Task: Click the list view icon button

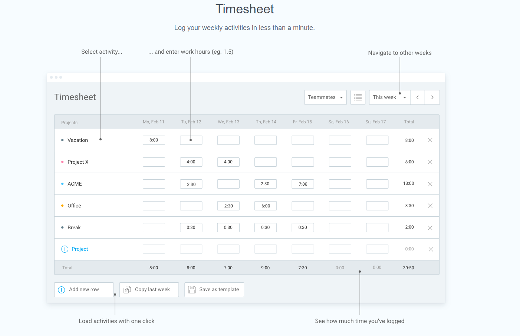Action: (358, 97)
